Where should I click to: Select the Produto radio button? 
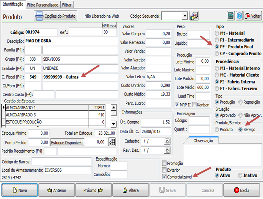click(217, 129)
